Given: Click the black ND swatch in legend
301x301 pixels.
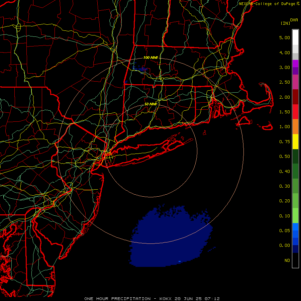Looking at the screenshot, I should [x=295, y=260].
